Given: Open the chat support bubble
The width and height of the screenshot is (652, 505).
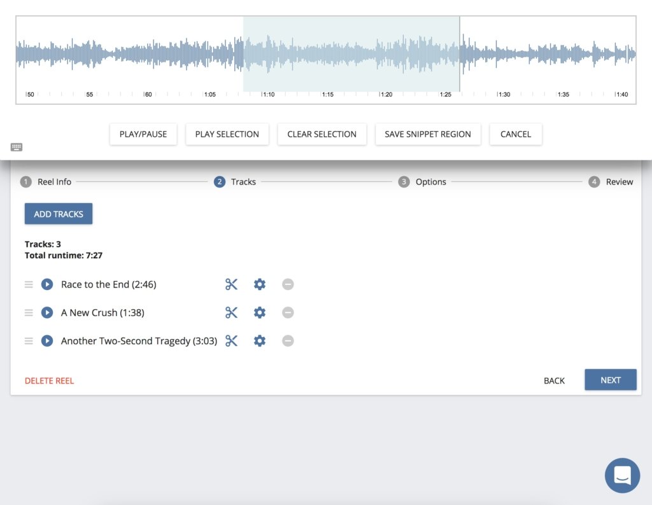Looking at the screenshot, I should [x=622, y=475].
